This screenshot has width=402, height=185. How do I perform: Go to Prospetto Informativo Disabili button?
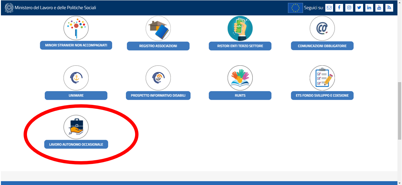[x=158, y=95]
